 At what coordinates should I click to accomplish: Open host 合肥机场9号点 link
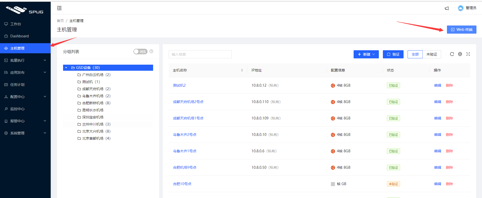click(185, 167)
